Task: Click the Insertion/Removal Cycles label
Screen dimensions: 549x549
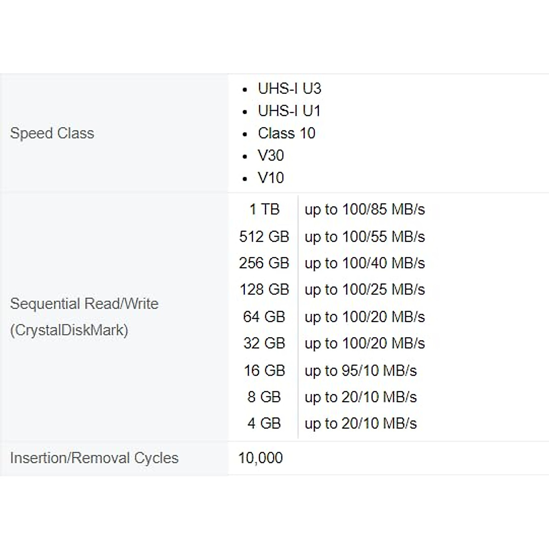Action: [94, 458]
